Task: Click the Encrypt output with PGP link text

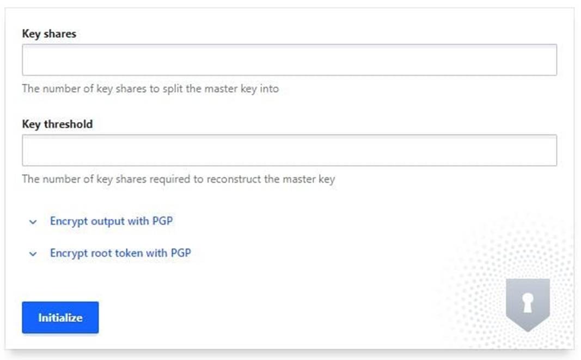Action: [x=112, y=221]
